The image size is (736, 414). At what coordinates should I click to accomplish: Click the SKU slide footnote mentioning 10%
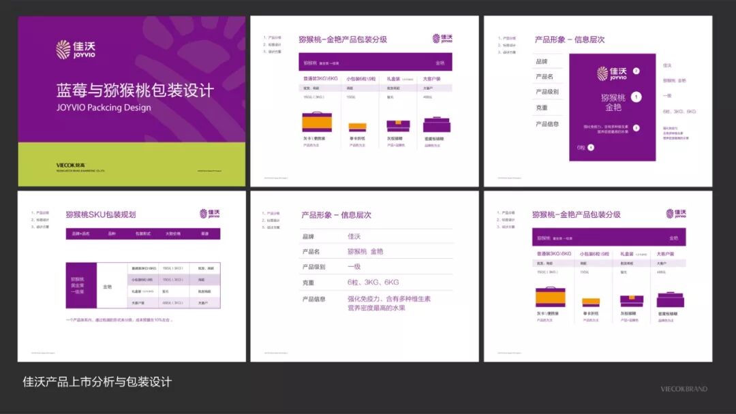[119, 320]
